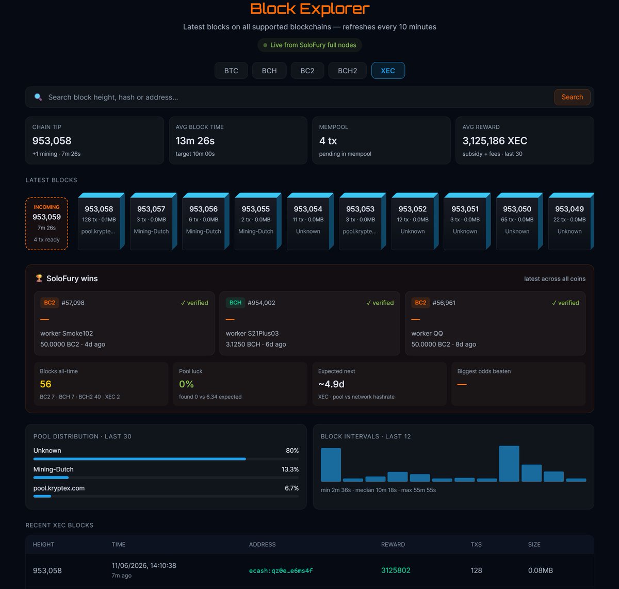Click 'latest across all coins' text

[555, 279]
